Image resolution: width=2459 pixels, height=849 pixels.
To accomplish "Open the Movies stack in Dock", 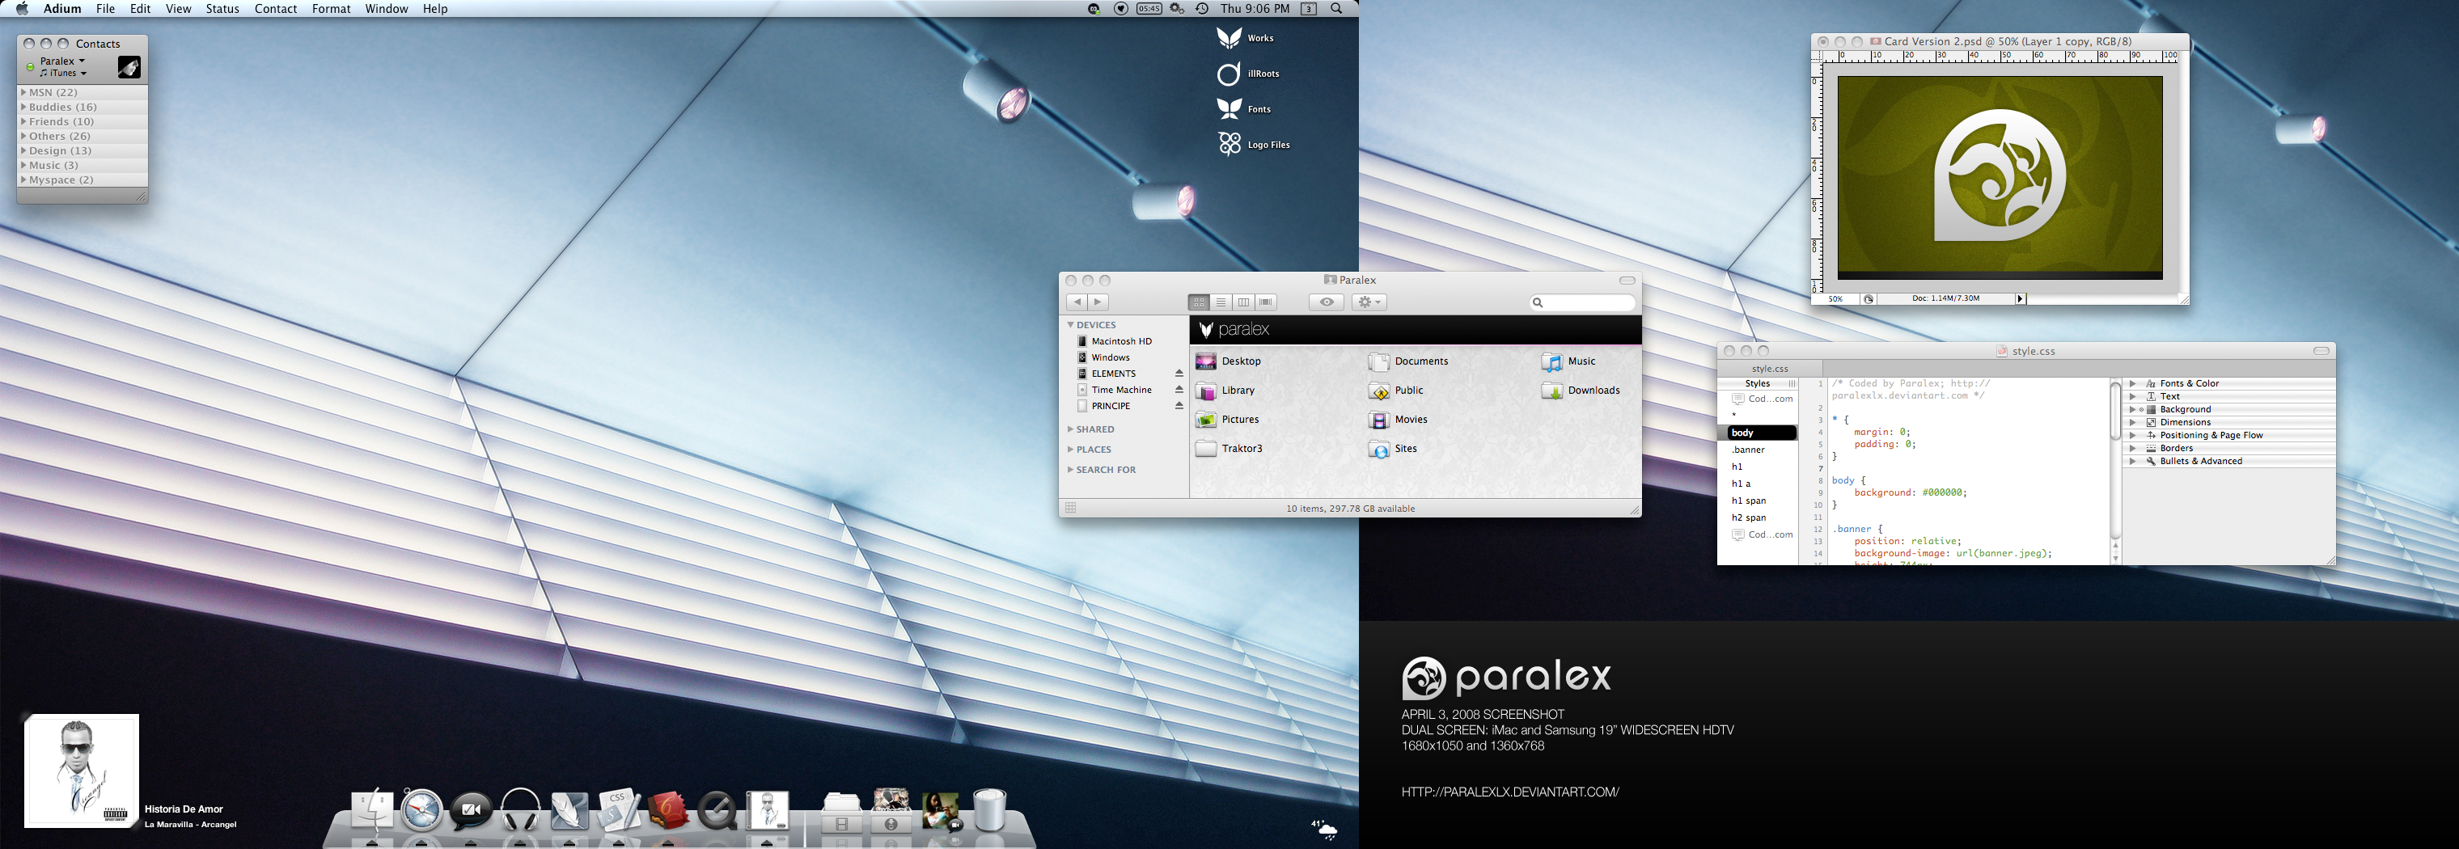I will [841, 812].
